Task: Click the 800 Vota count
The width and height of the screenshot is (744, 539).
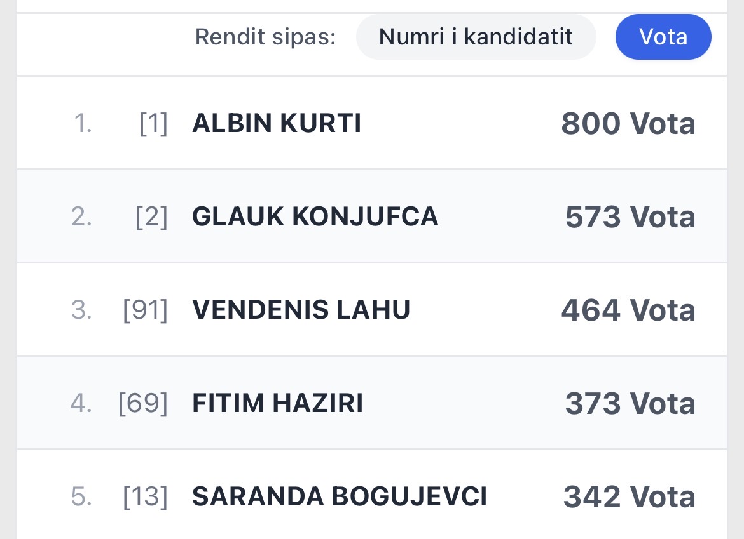Action: point(628,123)
